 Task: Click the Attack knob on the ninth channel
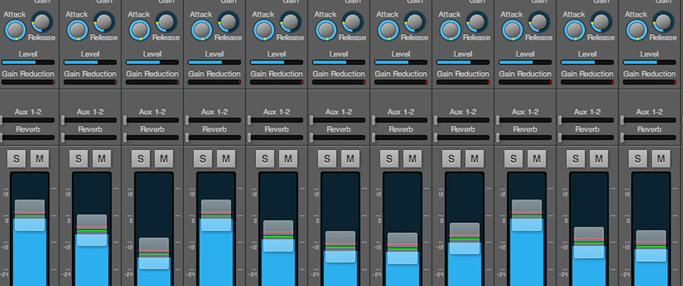(x=512, y=30)
